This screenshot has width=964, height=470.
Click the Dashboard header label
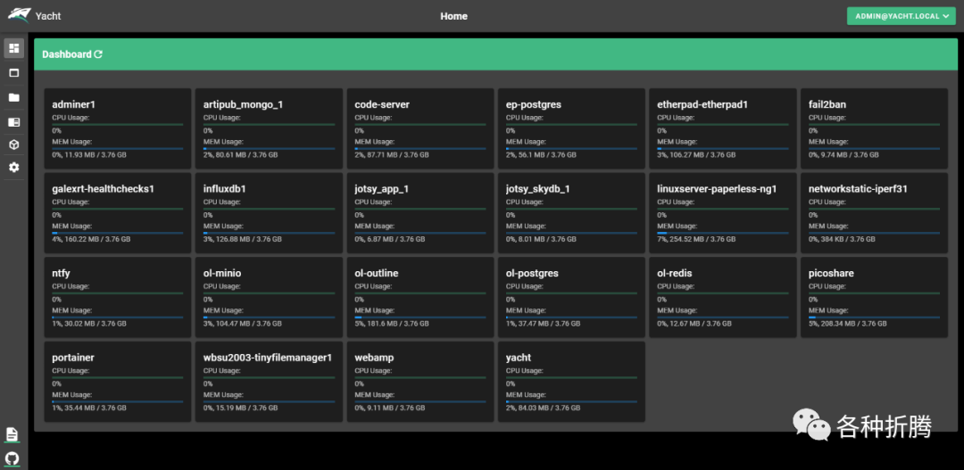66,54
